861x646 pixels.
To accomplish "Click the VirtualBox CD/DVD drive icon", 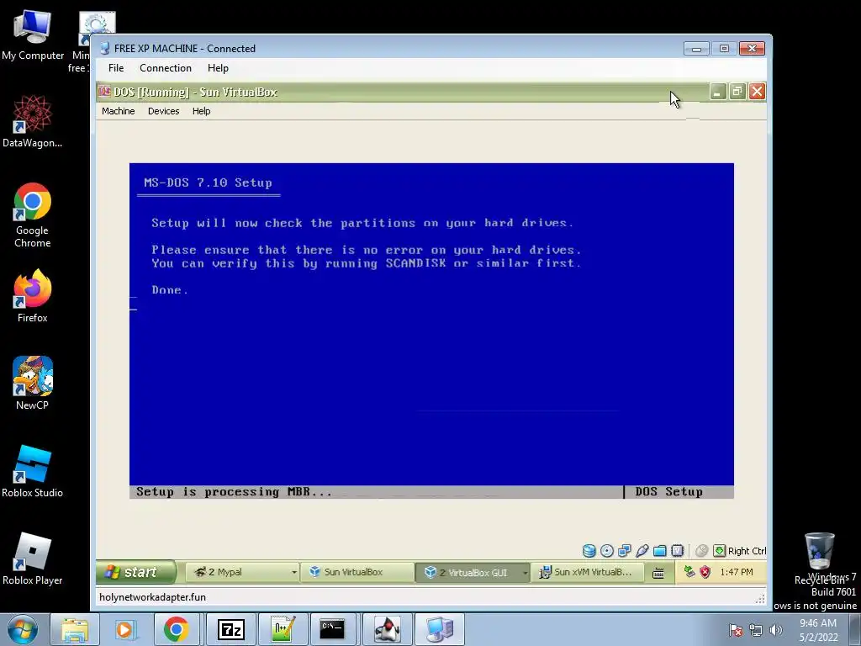I will click(607, 550).
